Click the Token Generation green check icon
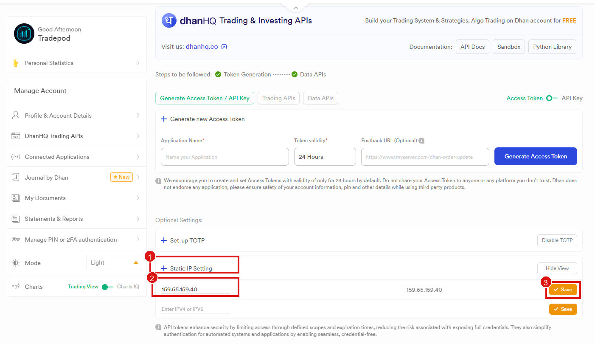This screenshot has height=344, width=595. tap(218, 74)
